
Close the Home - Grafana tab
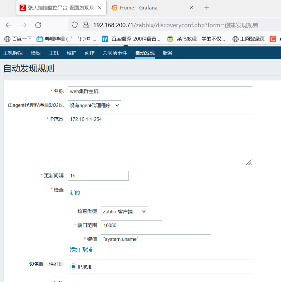click(191, 8)
